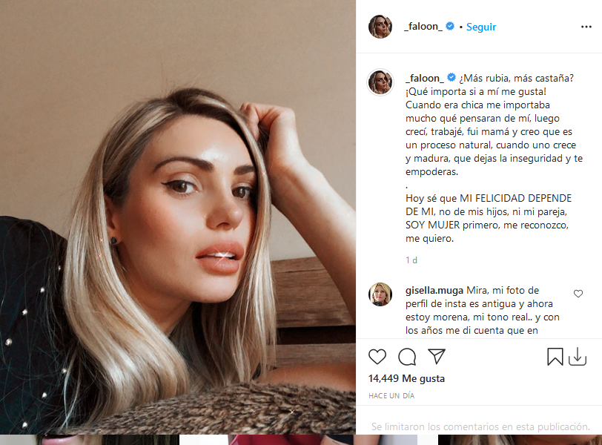Click gisella.muga's comment avatar
The height and width of the screenshot is (445, 602).
pyautogui.click(x=380, y=294)
